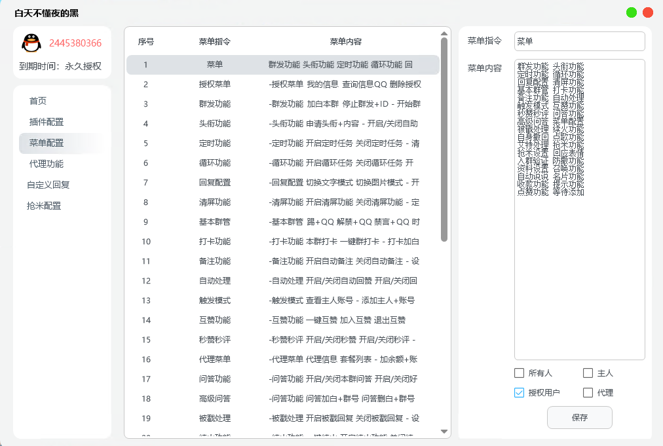The width and height of the screenshot is (663, 446).
Task: Uncheck the 授权用户 checkbox
Action: tap(519, 392)
